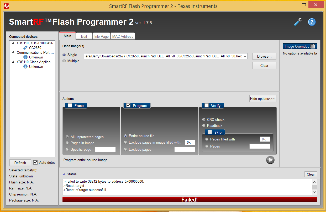Image resolution: width=326 pixels, height=212 pixels.
Task: Open the Info Page tab
Action: click(x=102, y=36)
